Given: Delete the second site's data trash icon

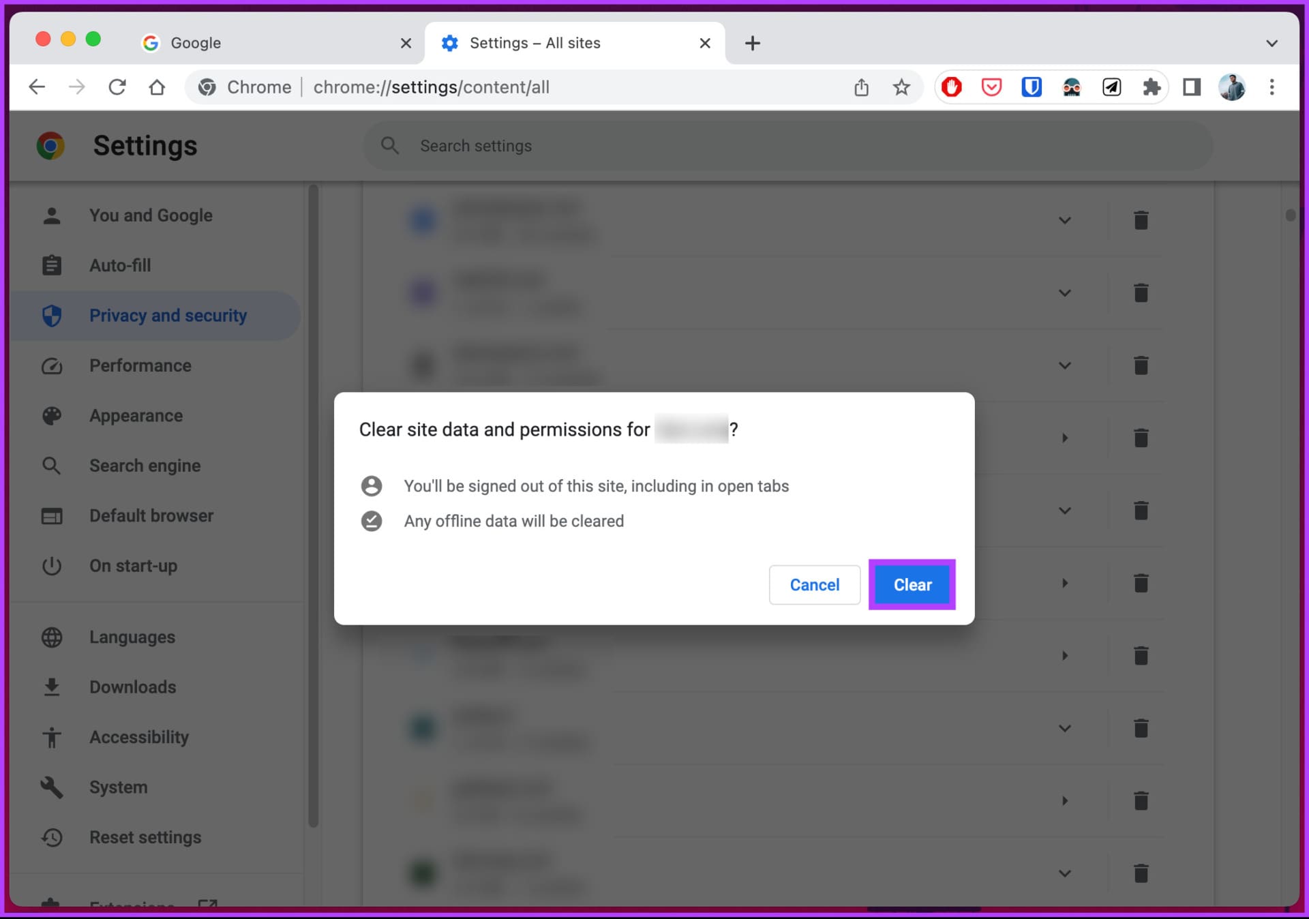Looking at the screenshot, I should [1141, 293].
